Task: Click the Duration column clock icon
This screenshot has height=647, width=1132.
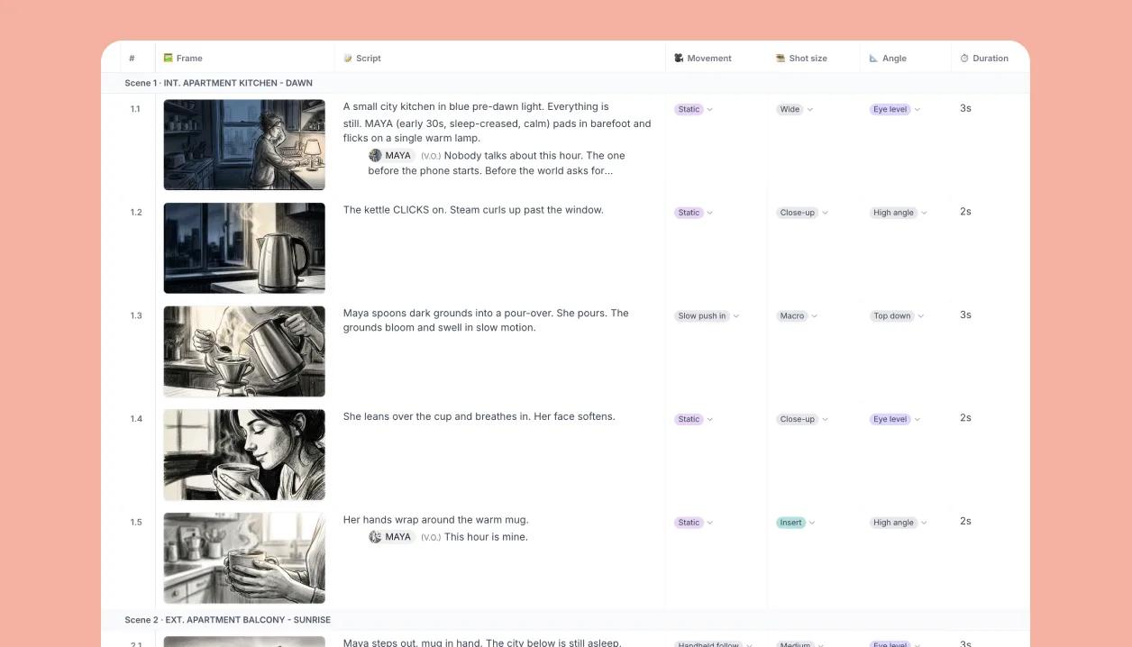Action: (964, 58)
